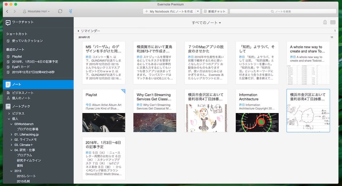This screenshot has height=186, width=342.
Task: Collapse the 00Workbench stack
Action: coord(11,124)
